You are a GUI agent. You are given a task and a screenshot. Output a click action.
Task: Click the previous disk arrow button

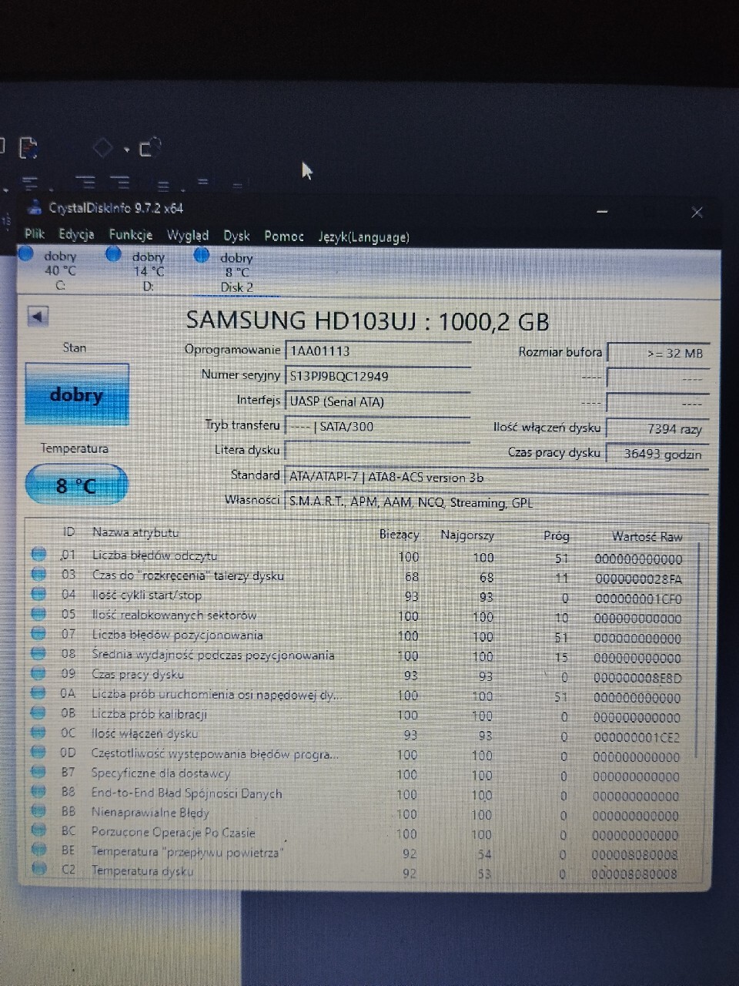click(38, 316)
